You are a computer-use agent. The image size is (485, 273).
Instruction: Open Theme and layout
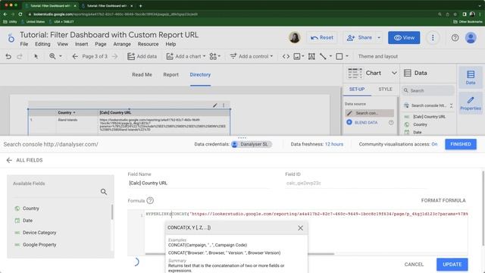tap(377, 56)
